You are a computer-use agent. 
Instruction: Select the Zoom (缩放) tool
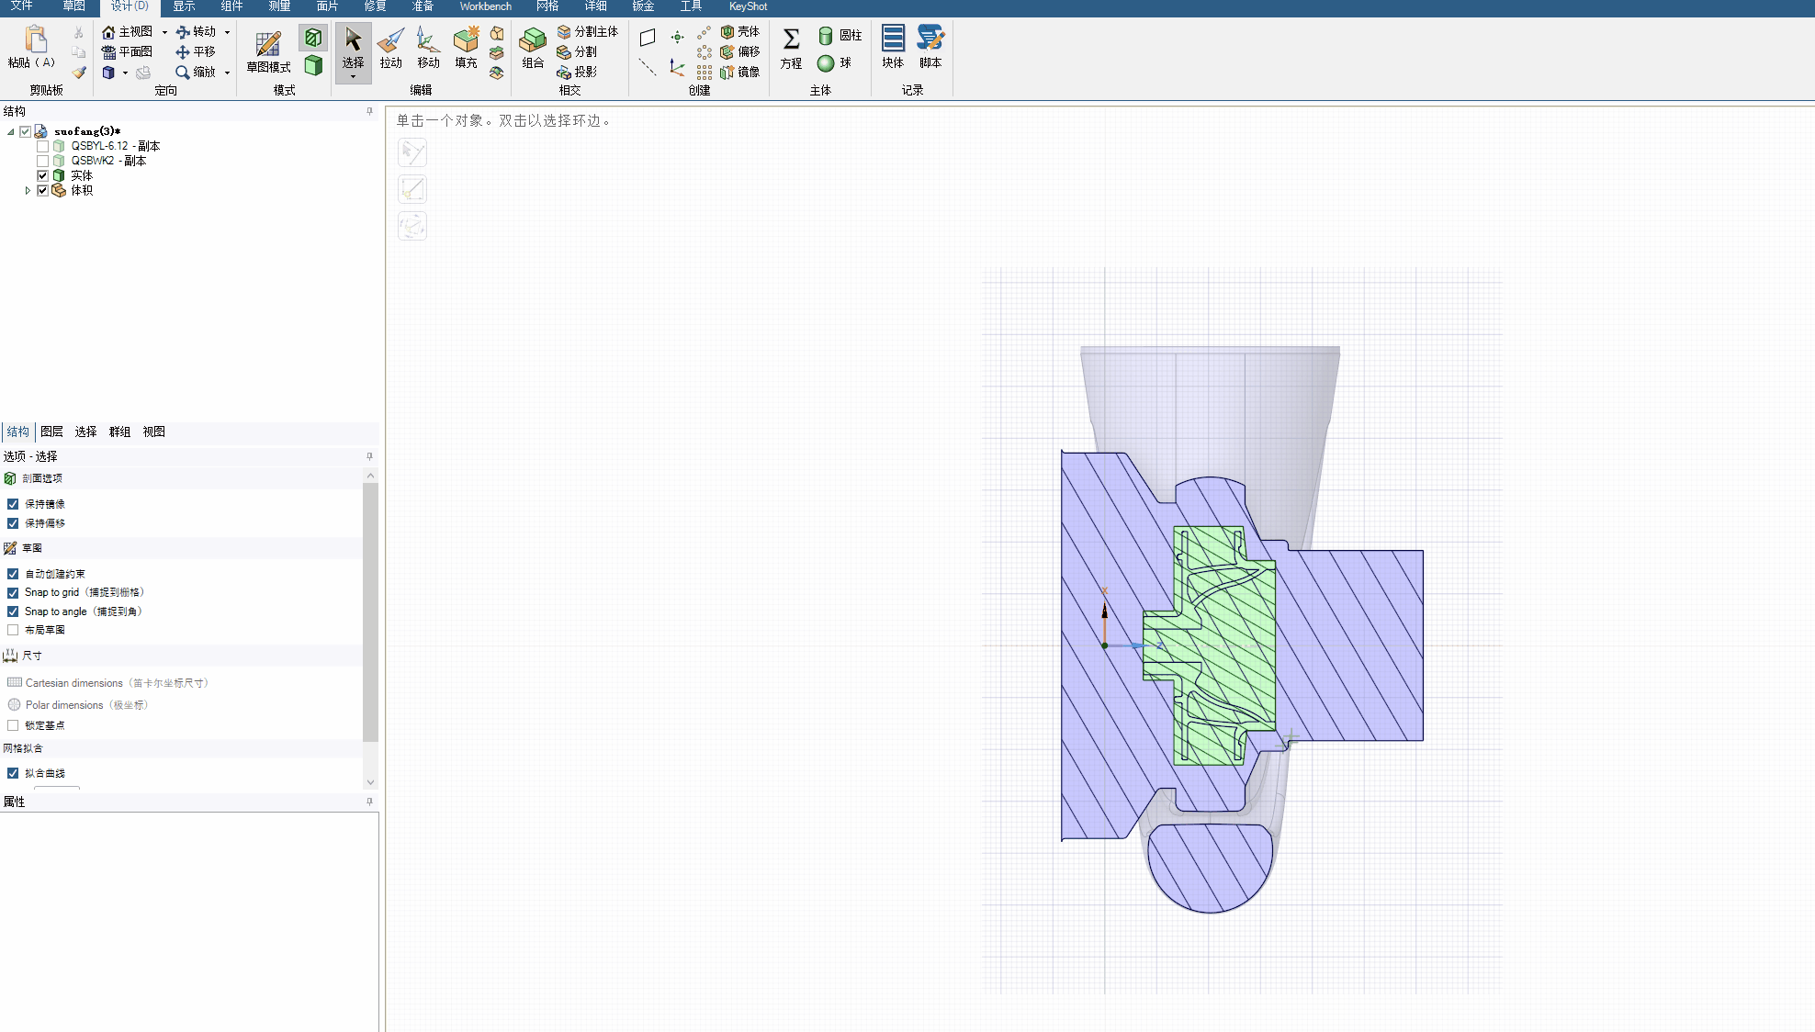click(x=196, y=73)
